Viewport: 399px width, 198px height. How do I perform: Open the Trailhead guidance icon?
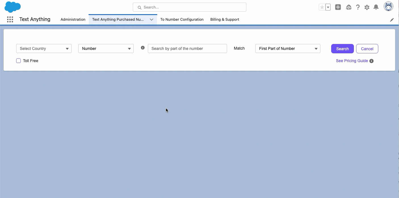pos(349,7)
